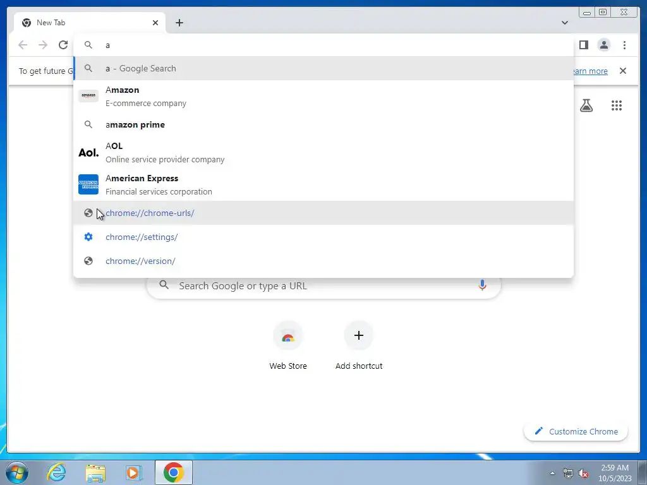This screenshot has height=485, width=647.
Task: Click the search magnifier in address bar
Action: pos(88,45)
